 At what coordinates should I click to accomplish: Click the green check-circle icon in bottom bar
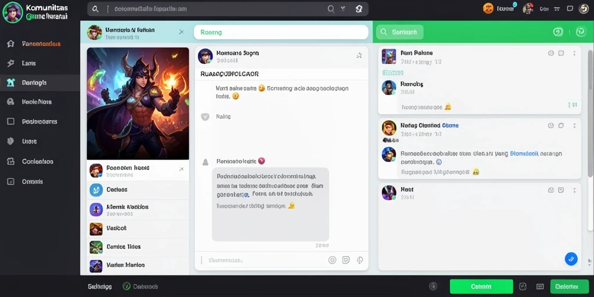127,287
